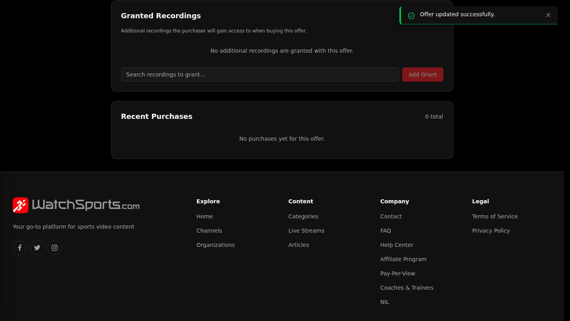Open the Help Center link

pos(397,245)
